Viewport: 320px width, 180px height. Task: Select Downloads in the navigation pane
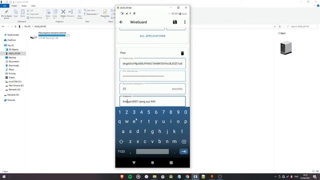coord(13,65)
